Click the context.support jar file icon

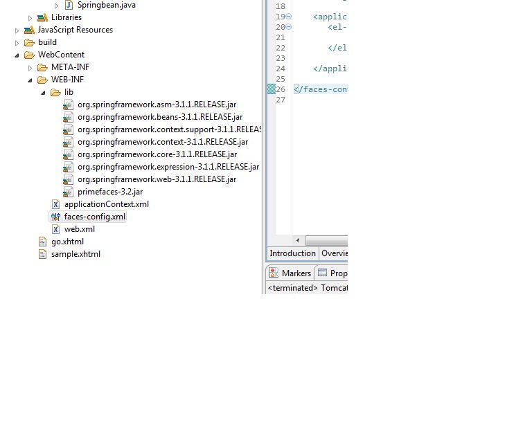click(x=68, y=130)
